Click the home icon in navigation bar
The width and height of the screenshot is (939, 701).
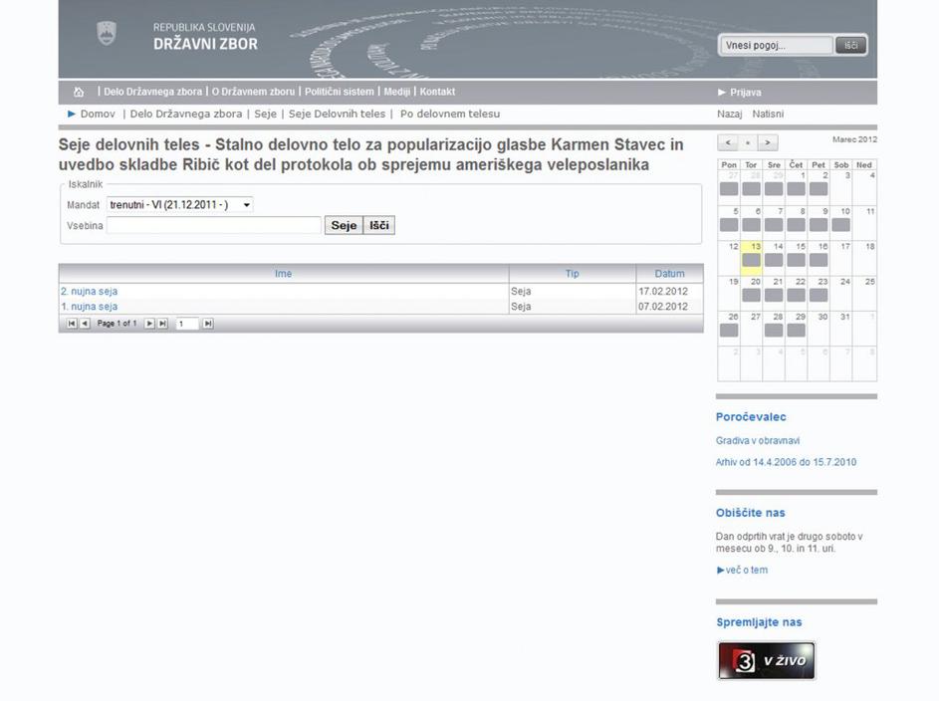(79, 92)
